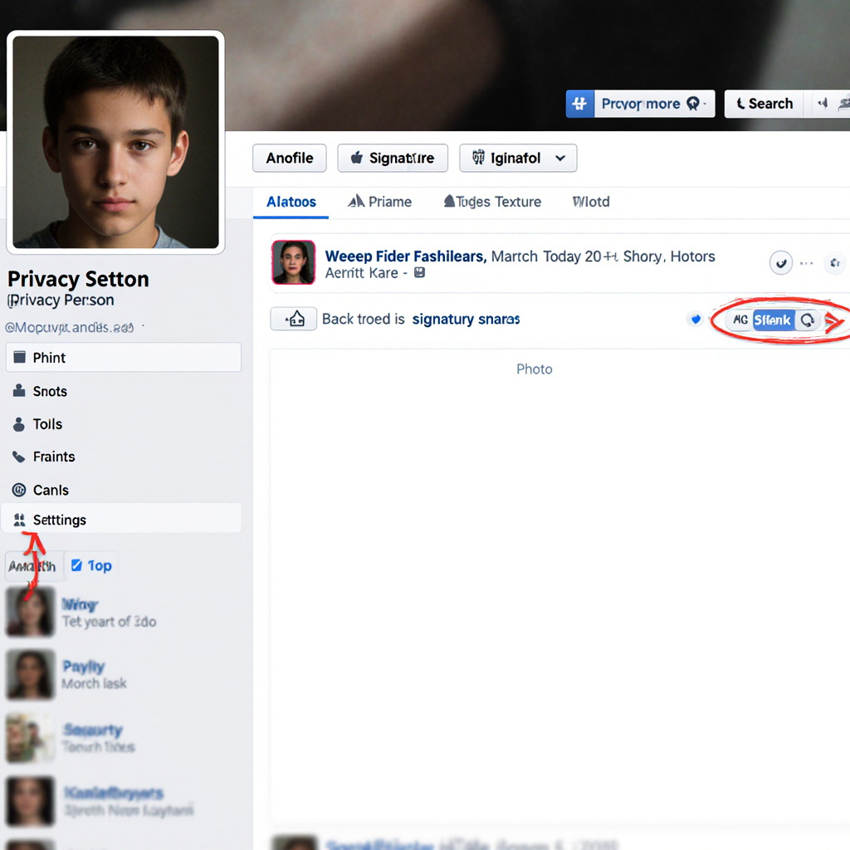This screenshot has height=850, width=850.
Task: Click the home icon button by 'Back troed'
Action: pyautogui.click(x=293, y=319)
